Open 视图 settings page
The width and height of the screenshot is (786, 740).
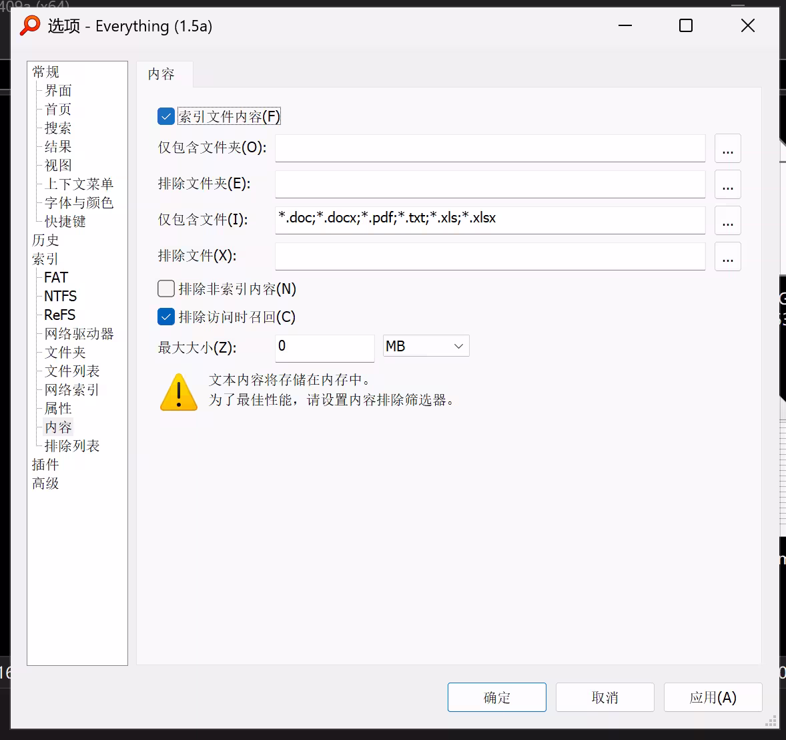click(58, 165)
